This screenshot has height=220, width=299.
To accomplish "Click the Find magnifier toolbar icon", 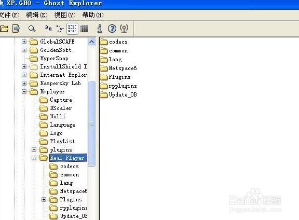I will click(x=32, y=29).
